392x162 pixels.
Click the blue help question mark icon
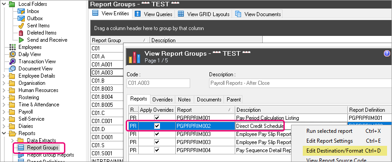pyautogui.click(x=387, y=53)
